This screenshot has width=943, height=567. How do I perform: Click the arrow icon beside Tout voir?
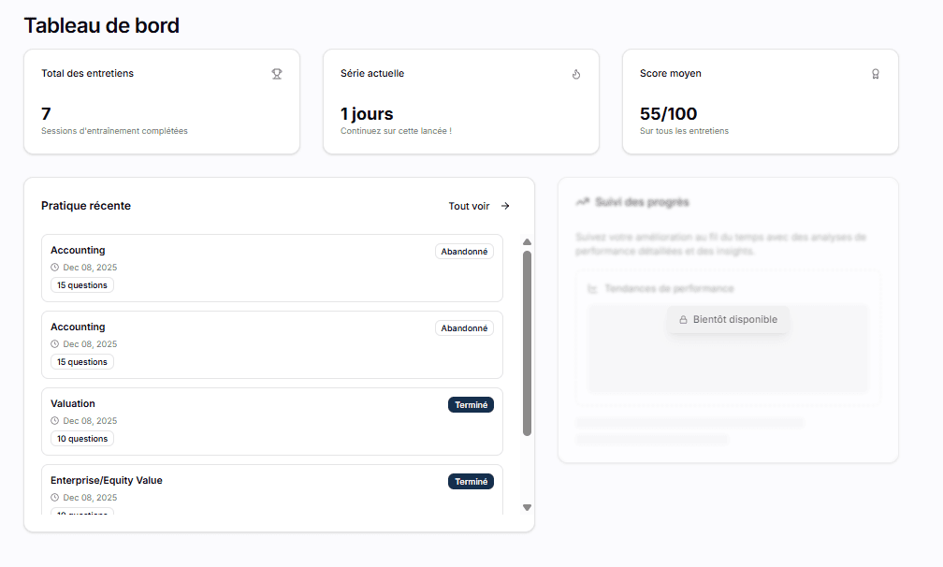click(505, 206)
